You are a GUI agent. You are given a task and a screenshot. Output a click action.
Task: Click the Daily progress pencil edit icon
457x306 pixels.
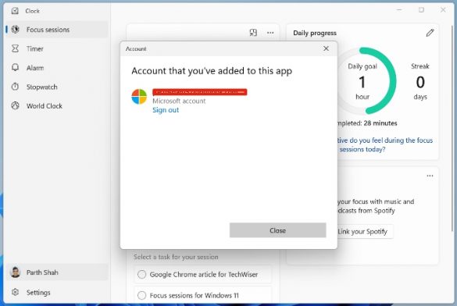tap(430, 33)
